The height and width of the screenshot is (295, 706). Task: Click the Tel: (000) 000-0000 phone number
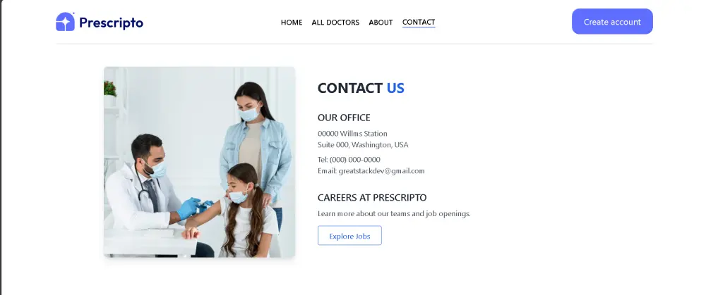pyautogui.click(x=349, y=159)
